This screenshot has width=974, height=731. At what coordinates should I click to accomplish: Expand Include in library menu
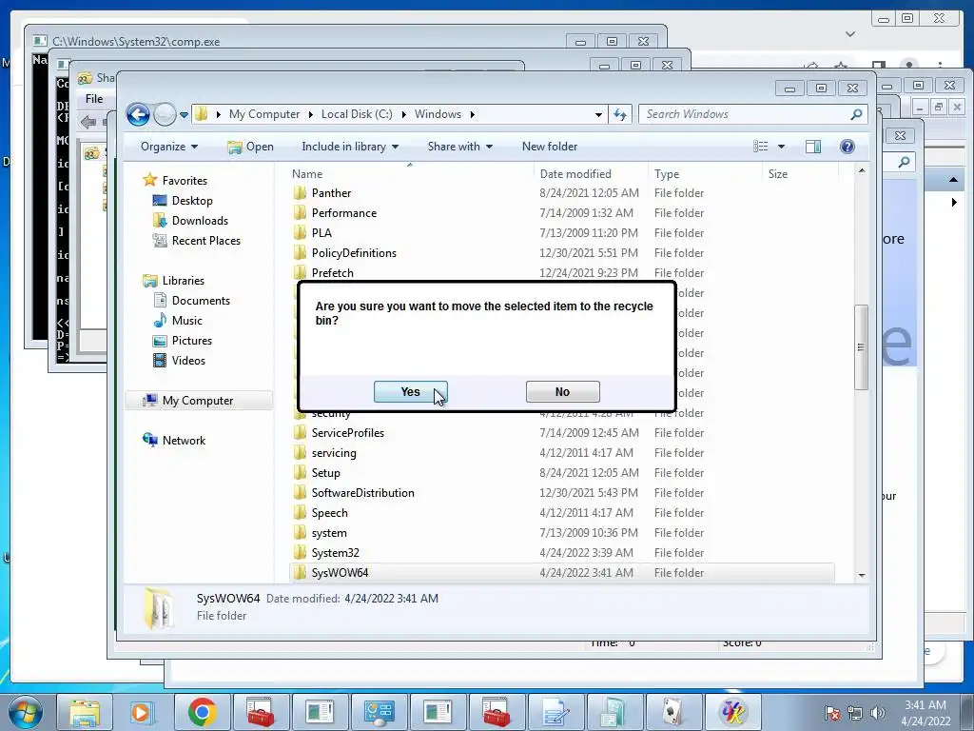(x=350, y=147)
